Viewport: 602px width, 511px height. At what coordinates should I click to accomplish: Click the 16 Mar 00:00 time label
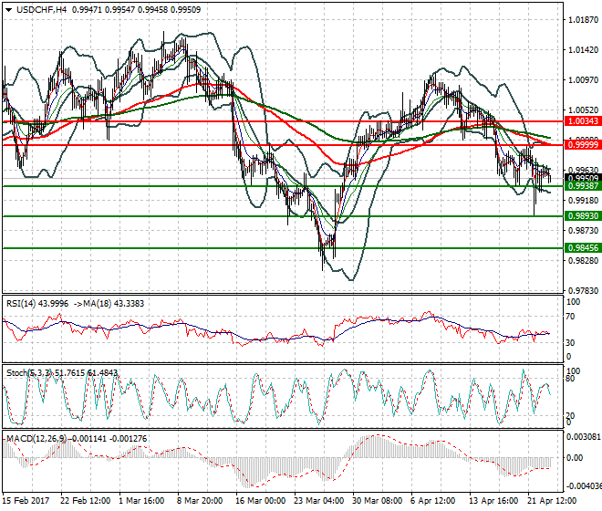tap(260, 501)
